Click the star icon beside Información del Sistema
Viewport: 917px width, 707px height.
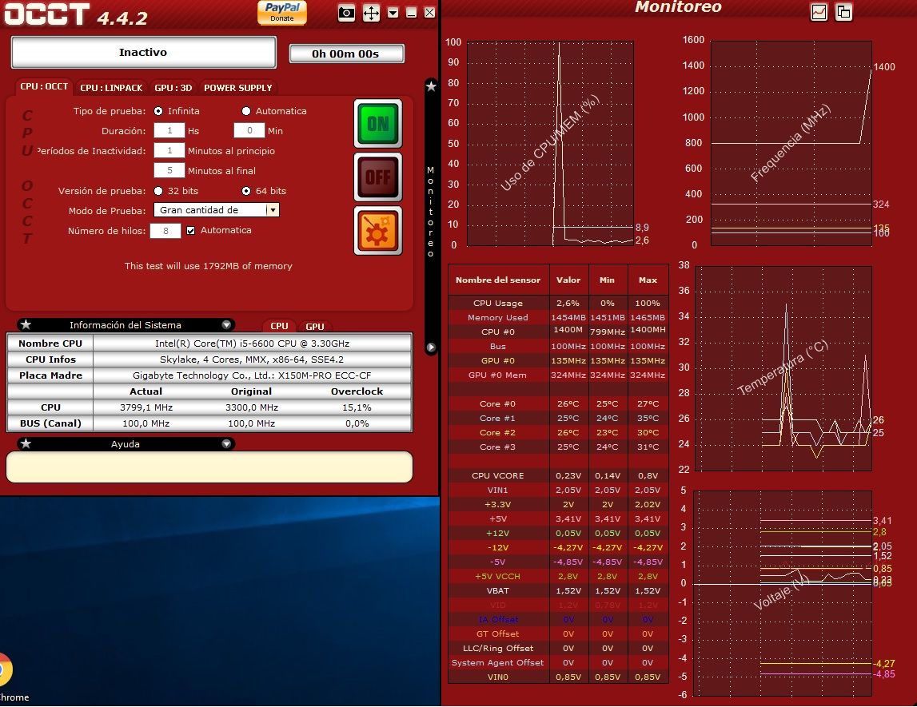[x=26, y=325]
